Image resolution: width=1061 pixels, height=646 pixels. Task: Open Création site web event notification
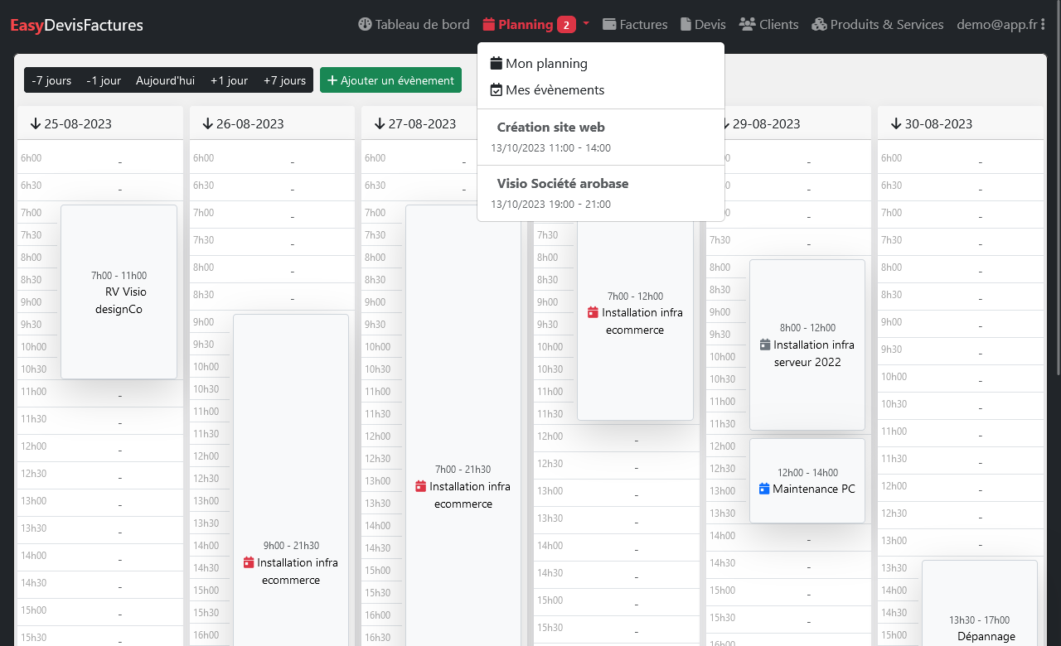[x=601, y=137]
